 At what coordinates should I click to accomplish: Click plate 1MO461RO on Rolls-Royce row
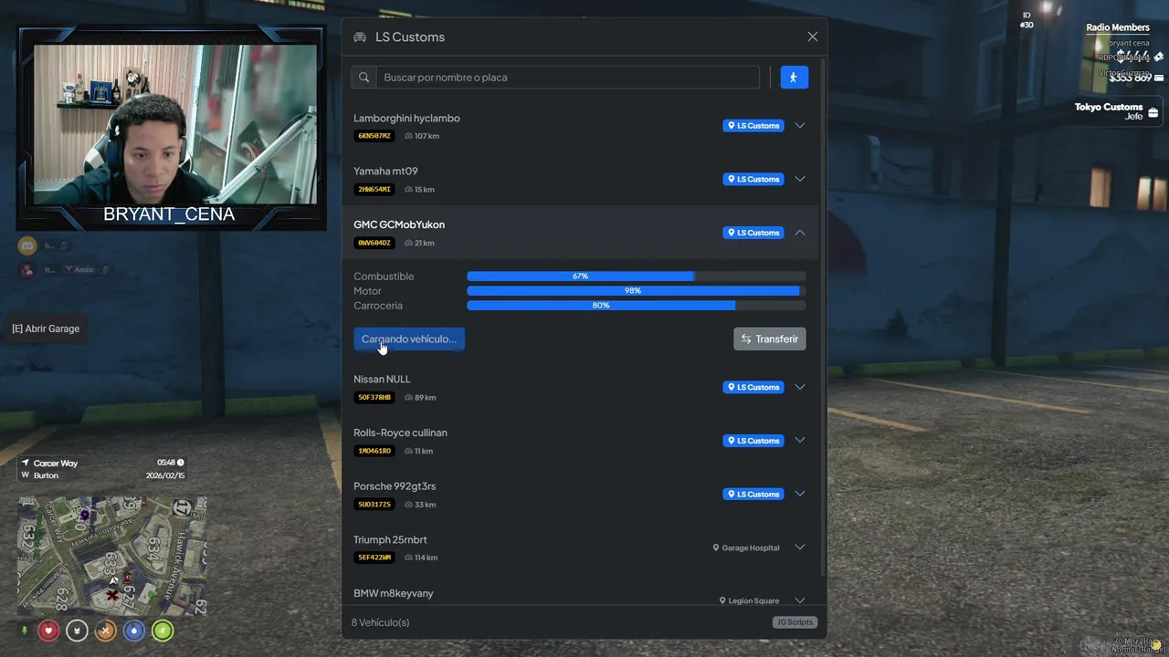pos(374,451)
